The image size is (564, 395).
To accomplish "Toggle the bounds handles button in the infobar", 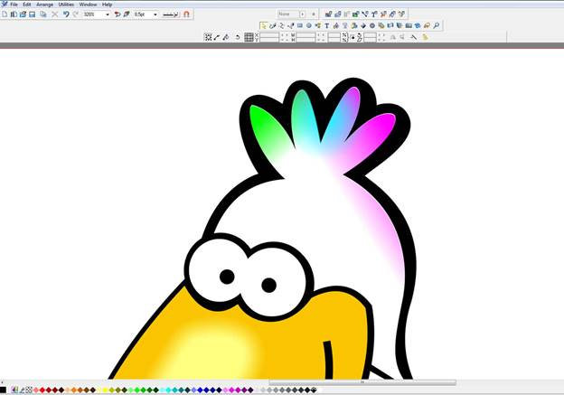I will pyautogui.click(x=208, y=37).
